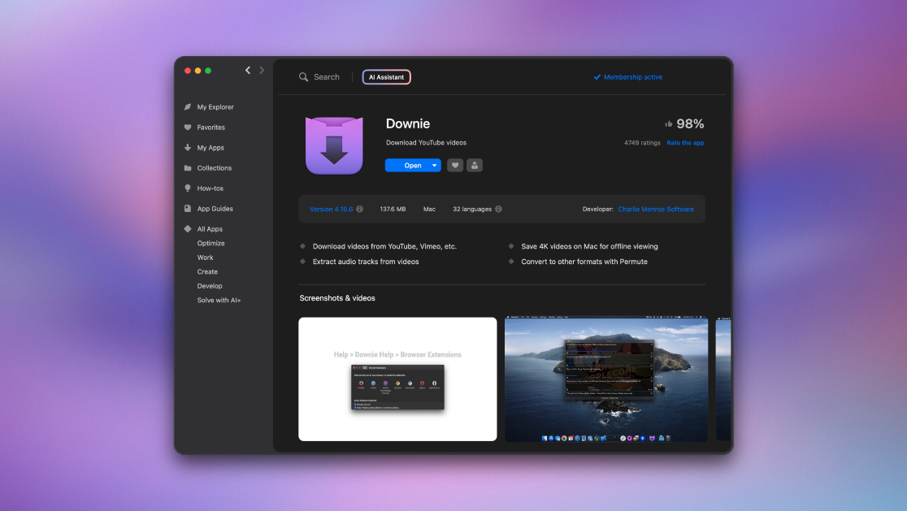Image resolution: width=907 pixels, height=511 pixels.
Task: Switch to the AI Assistant tab
Action: [386, 76]
